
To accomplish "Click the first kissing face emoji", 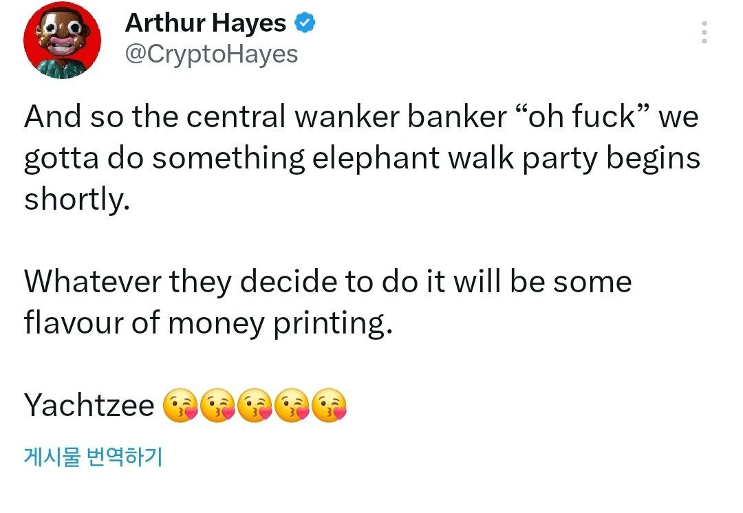I will pyautogui.click(x=180, y=406).
